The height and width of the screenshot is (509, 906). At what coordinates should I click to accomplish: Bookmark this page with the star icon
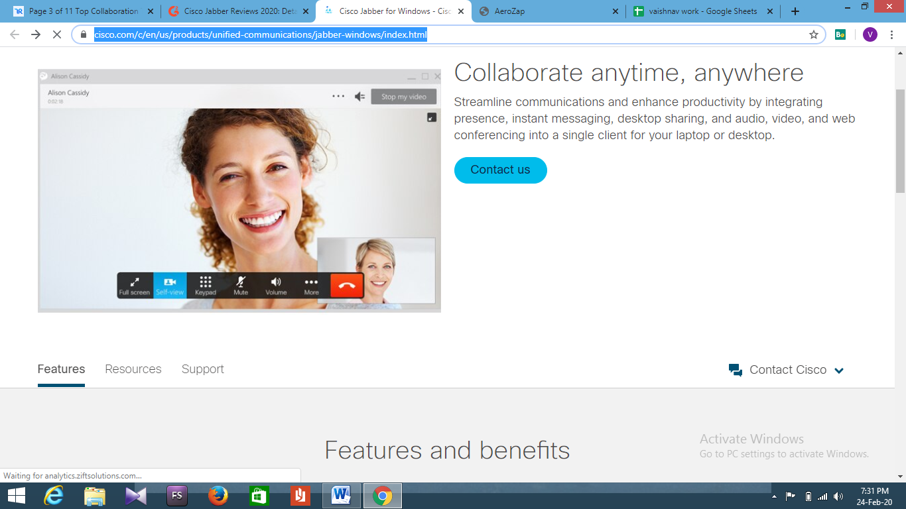pyautogui.click(x=814, y=34)
